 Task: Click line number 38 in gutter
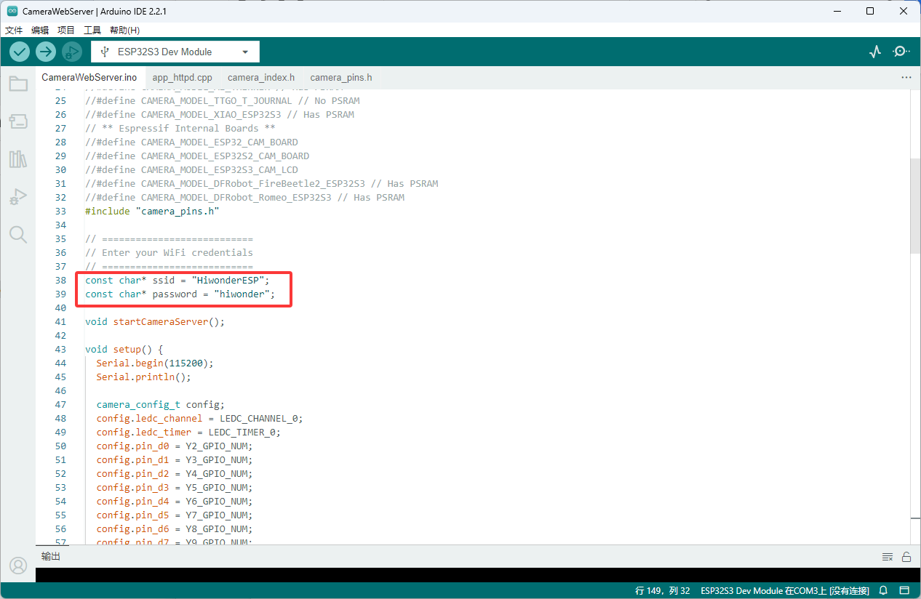tap(60, 280)
